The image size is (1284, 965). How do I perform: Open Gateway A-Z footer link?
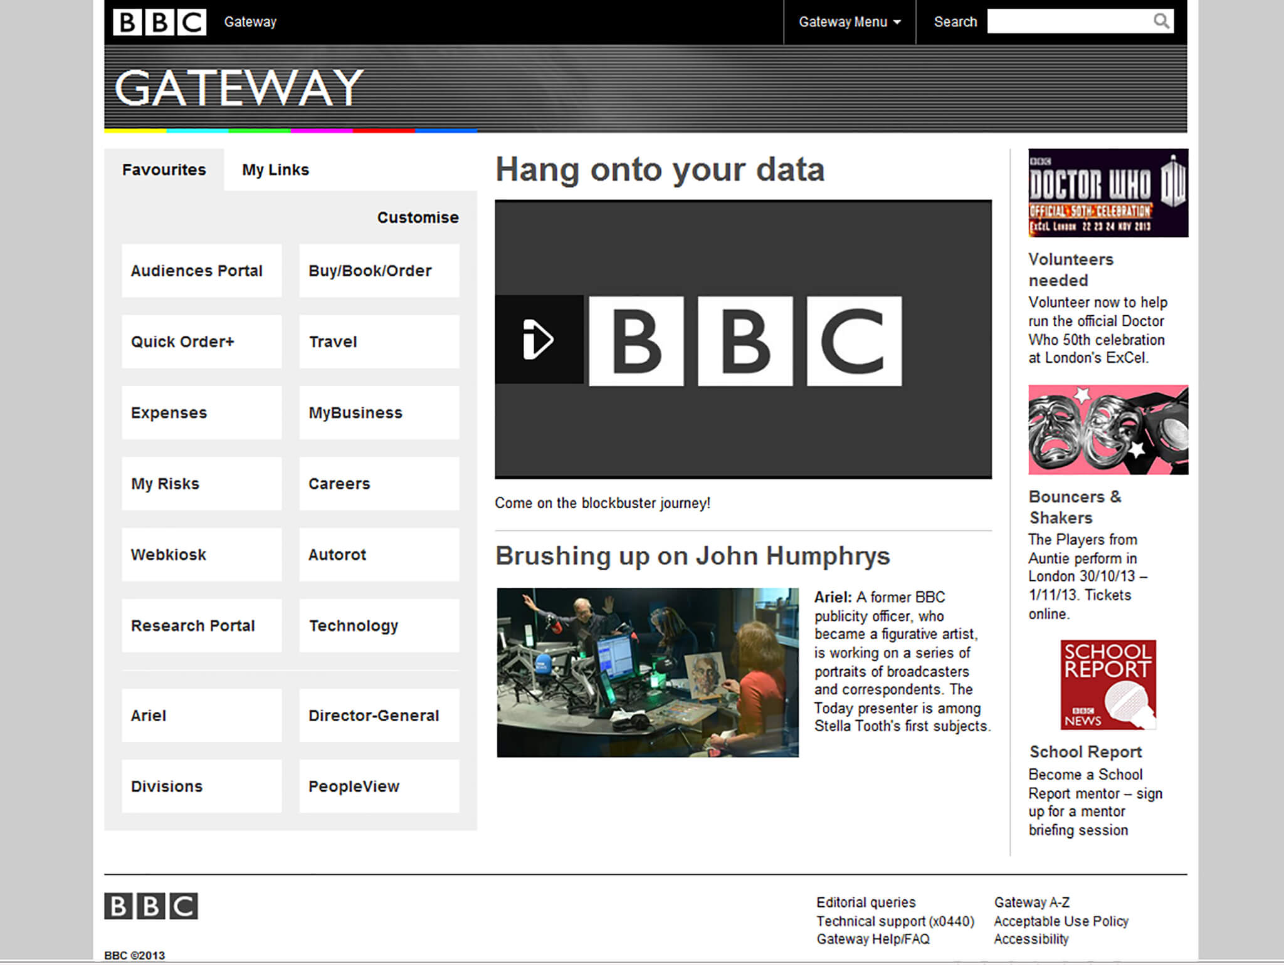pos(1032,902)
